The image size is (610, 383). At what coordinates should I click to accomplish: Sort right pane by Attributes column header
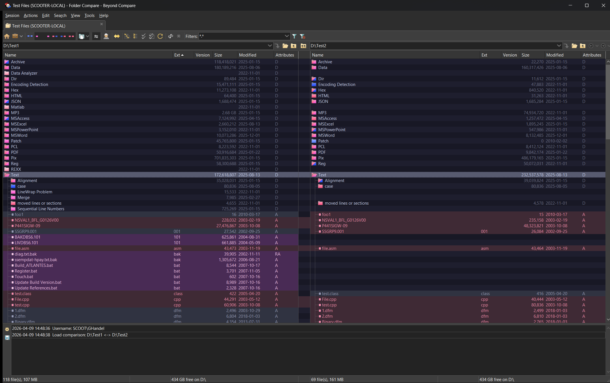[x=593, y=55]
